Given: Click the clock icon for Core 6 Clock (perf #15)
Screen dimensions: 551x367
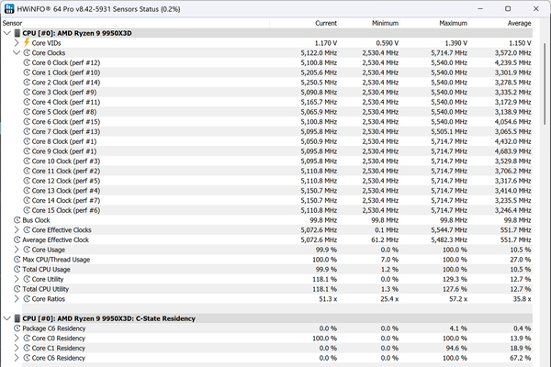Looking at the screenshot, I should click(27, 121).
